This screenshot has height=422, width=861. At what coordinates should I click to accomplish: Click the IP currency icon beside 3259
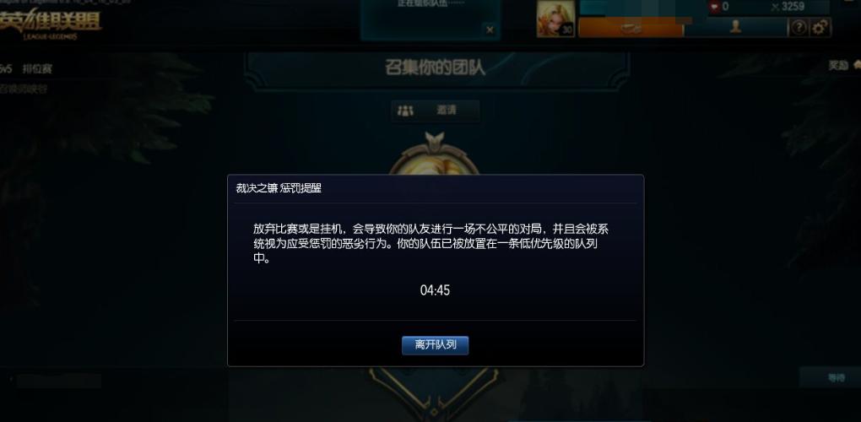776,7
